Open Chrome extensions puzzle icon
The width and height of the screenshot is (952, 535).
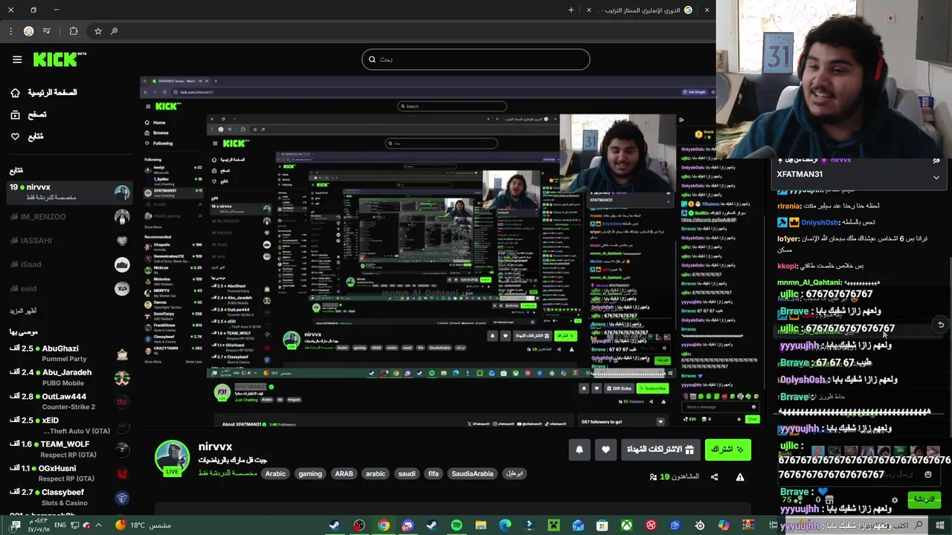(73, 31)
